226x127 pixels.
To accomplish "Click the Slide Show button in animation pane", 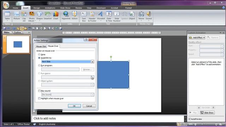I will pyautogui.click(x=207, y=113).
